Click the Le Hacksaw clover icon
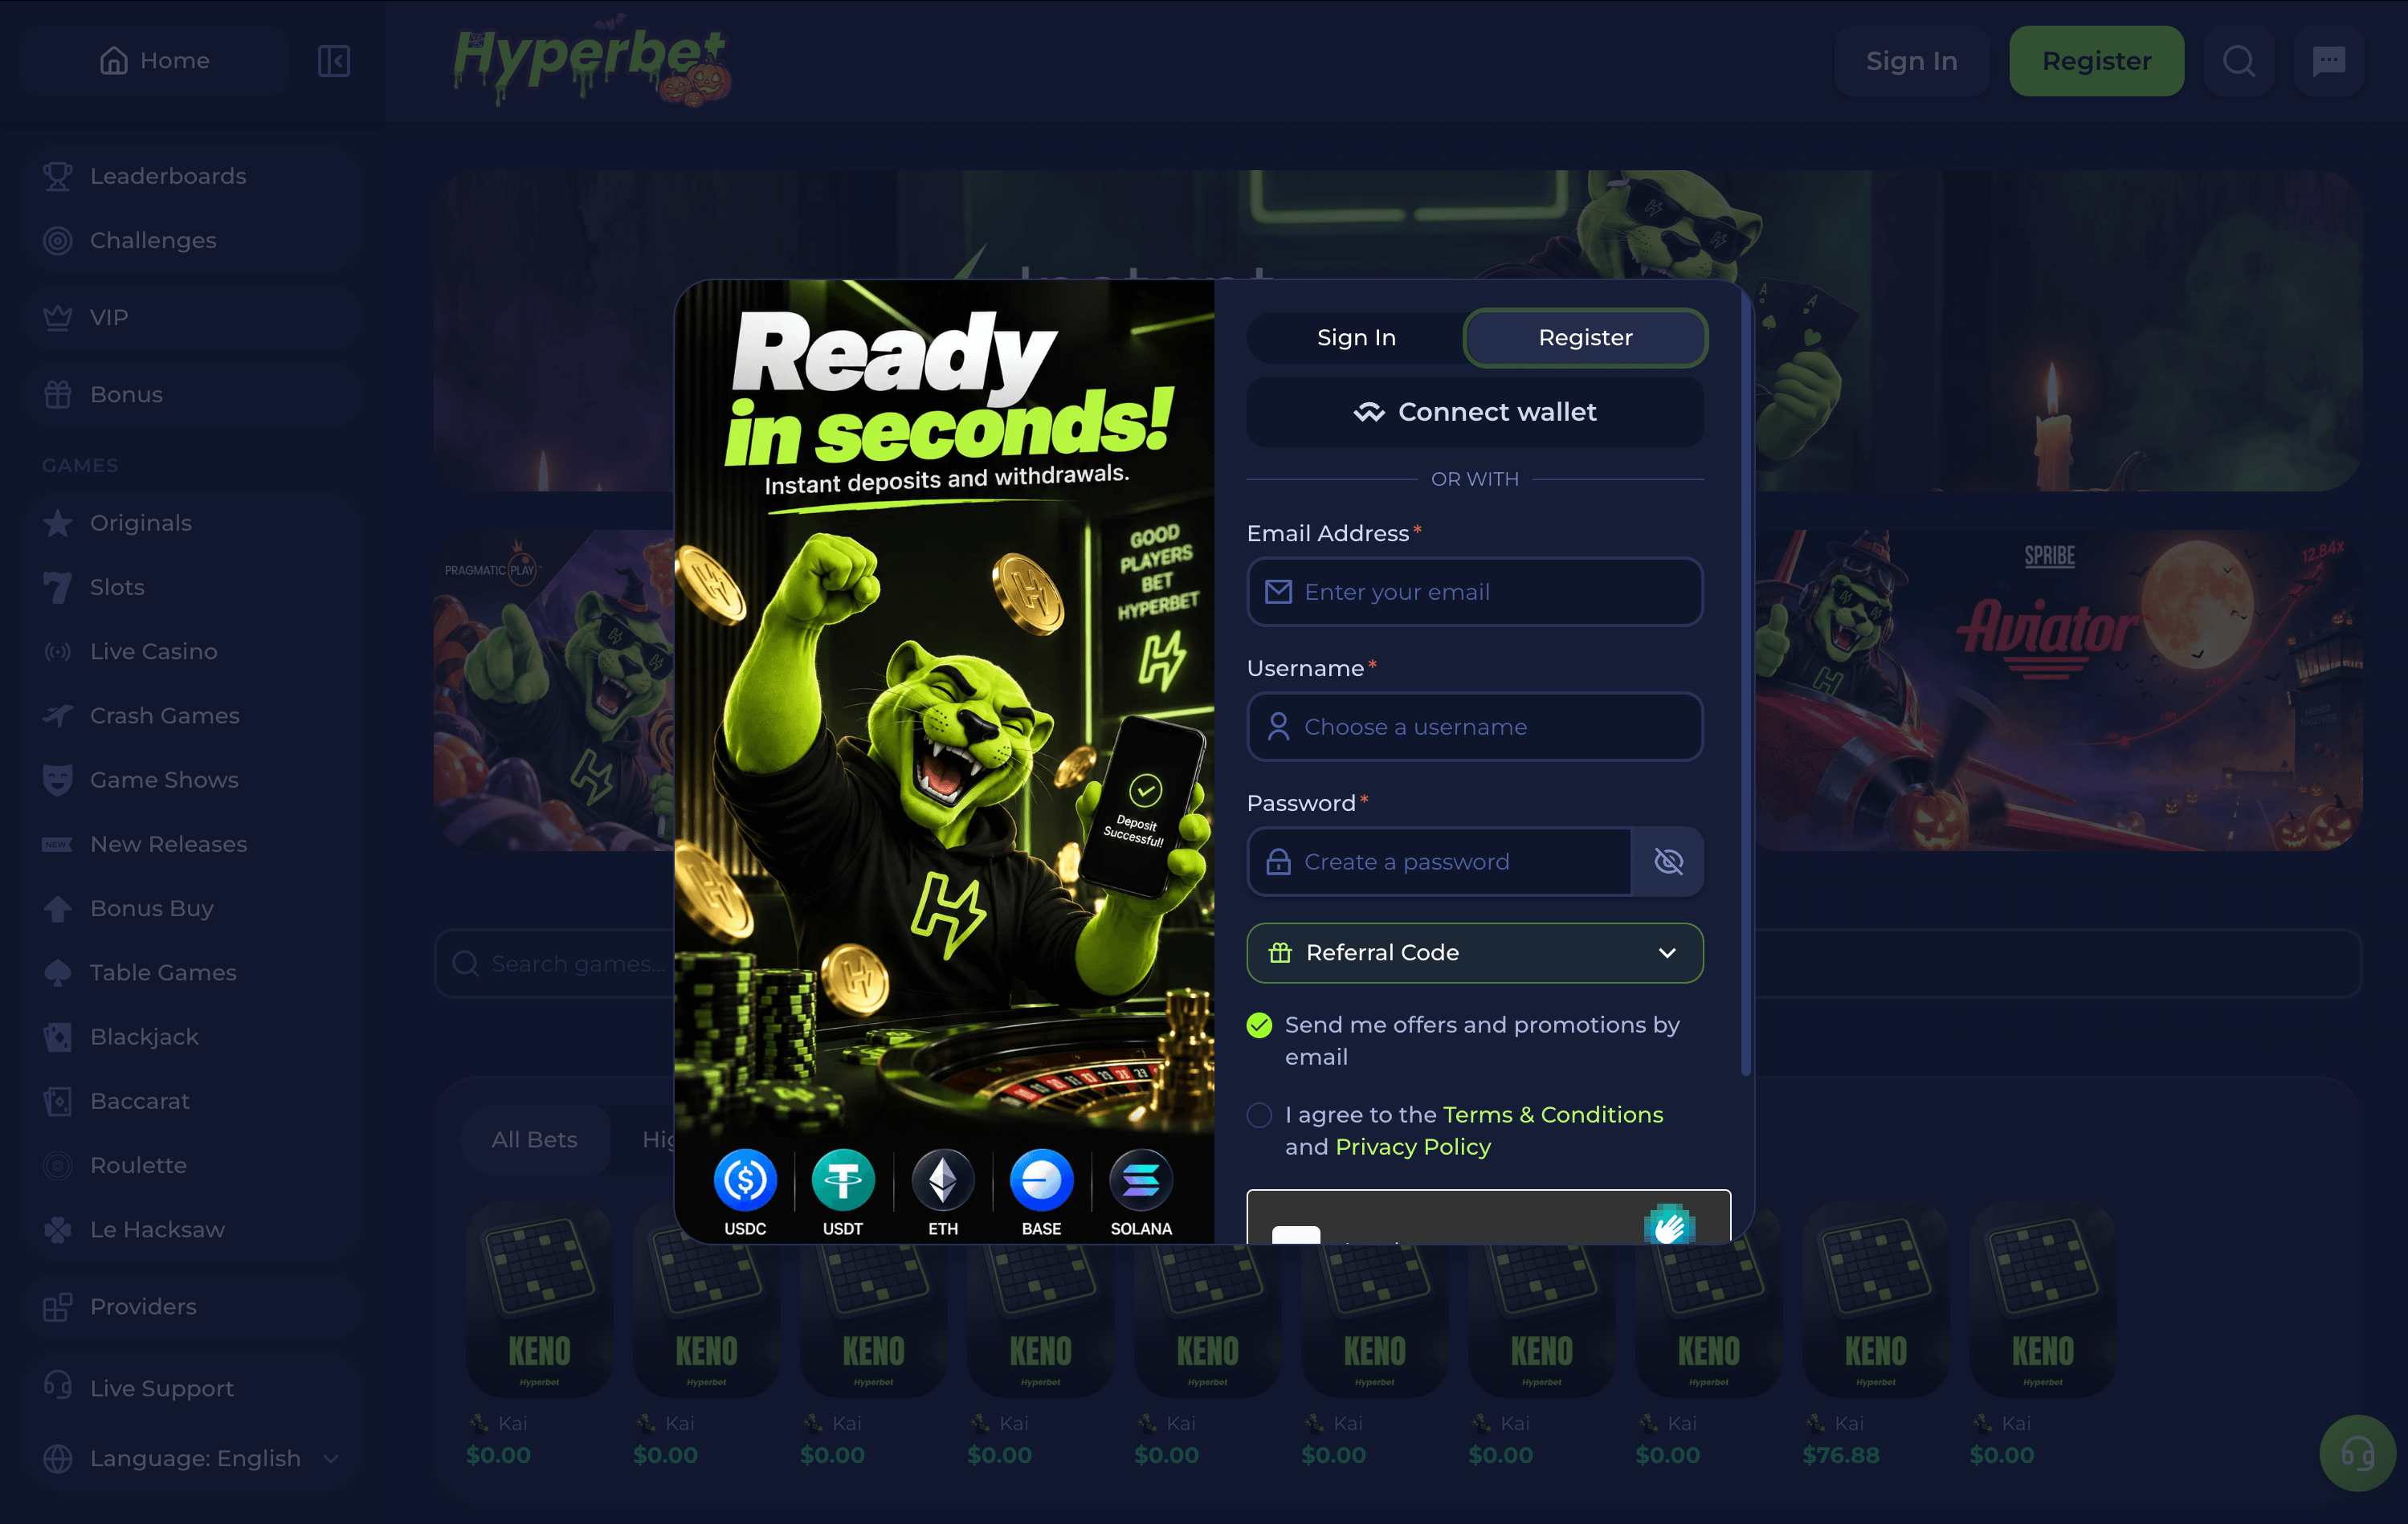 [58, 1229]
